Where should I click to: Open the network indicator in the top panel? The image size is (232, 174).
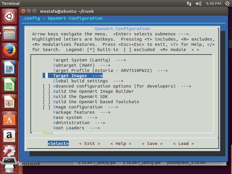click(x=189, y=3)
